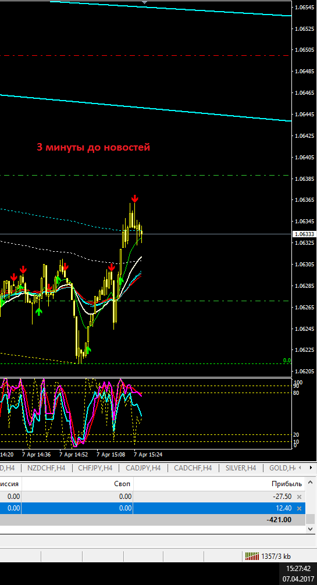Select the -27.50 profit cell

coord(281,497)
